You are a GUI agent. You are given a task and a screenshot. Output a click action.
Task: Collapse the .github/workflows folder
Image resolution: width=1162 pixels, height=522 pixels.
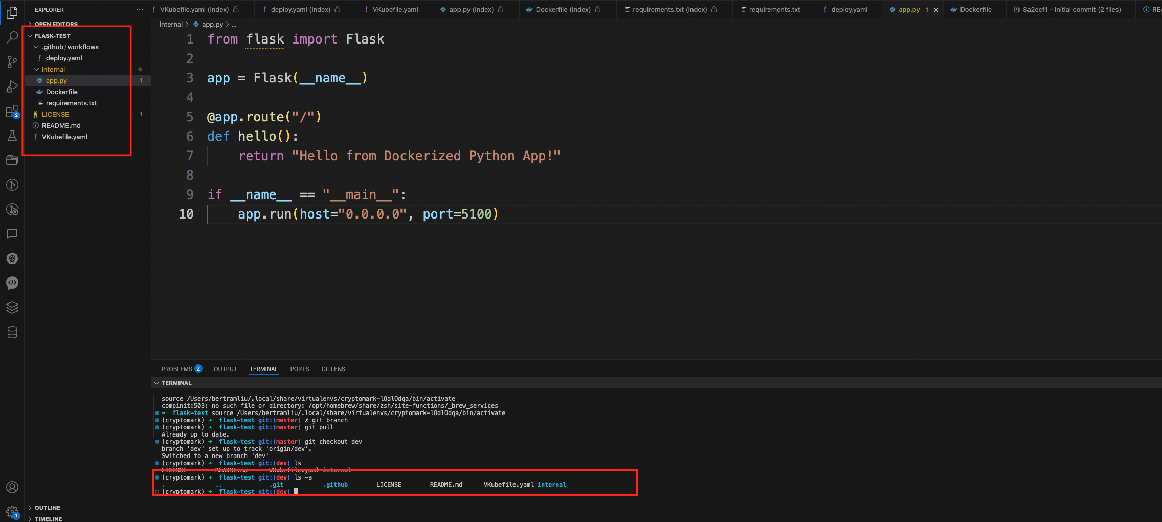36,47
